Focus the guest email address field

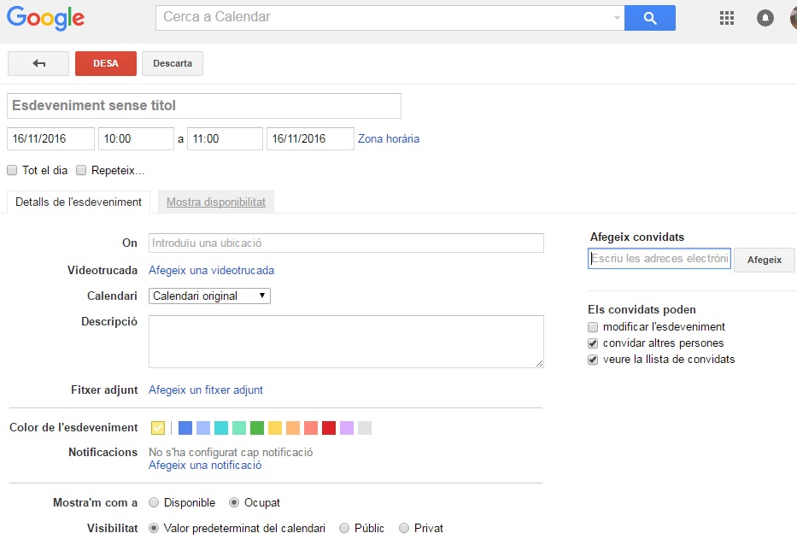(x=659, y=258)
